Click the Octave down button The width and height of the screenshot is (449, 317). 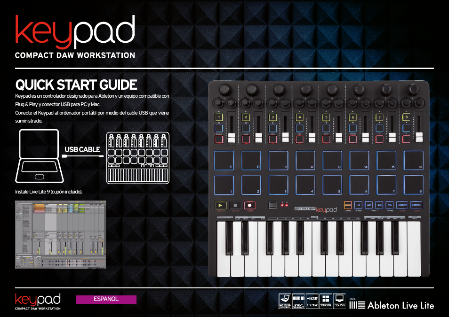402,205
